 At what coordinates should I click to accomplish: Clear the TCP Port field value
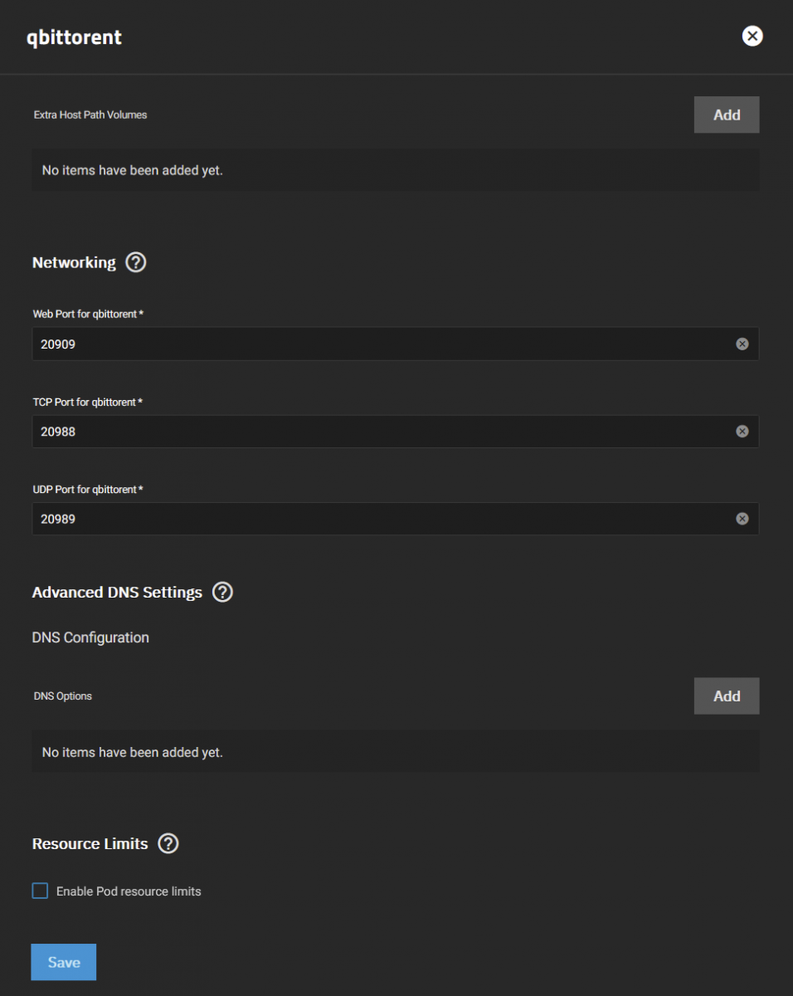(742, 431)
